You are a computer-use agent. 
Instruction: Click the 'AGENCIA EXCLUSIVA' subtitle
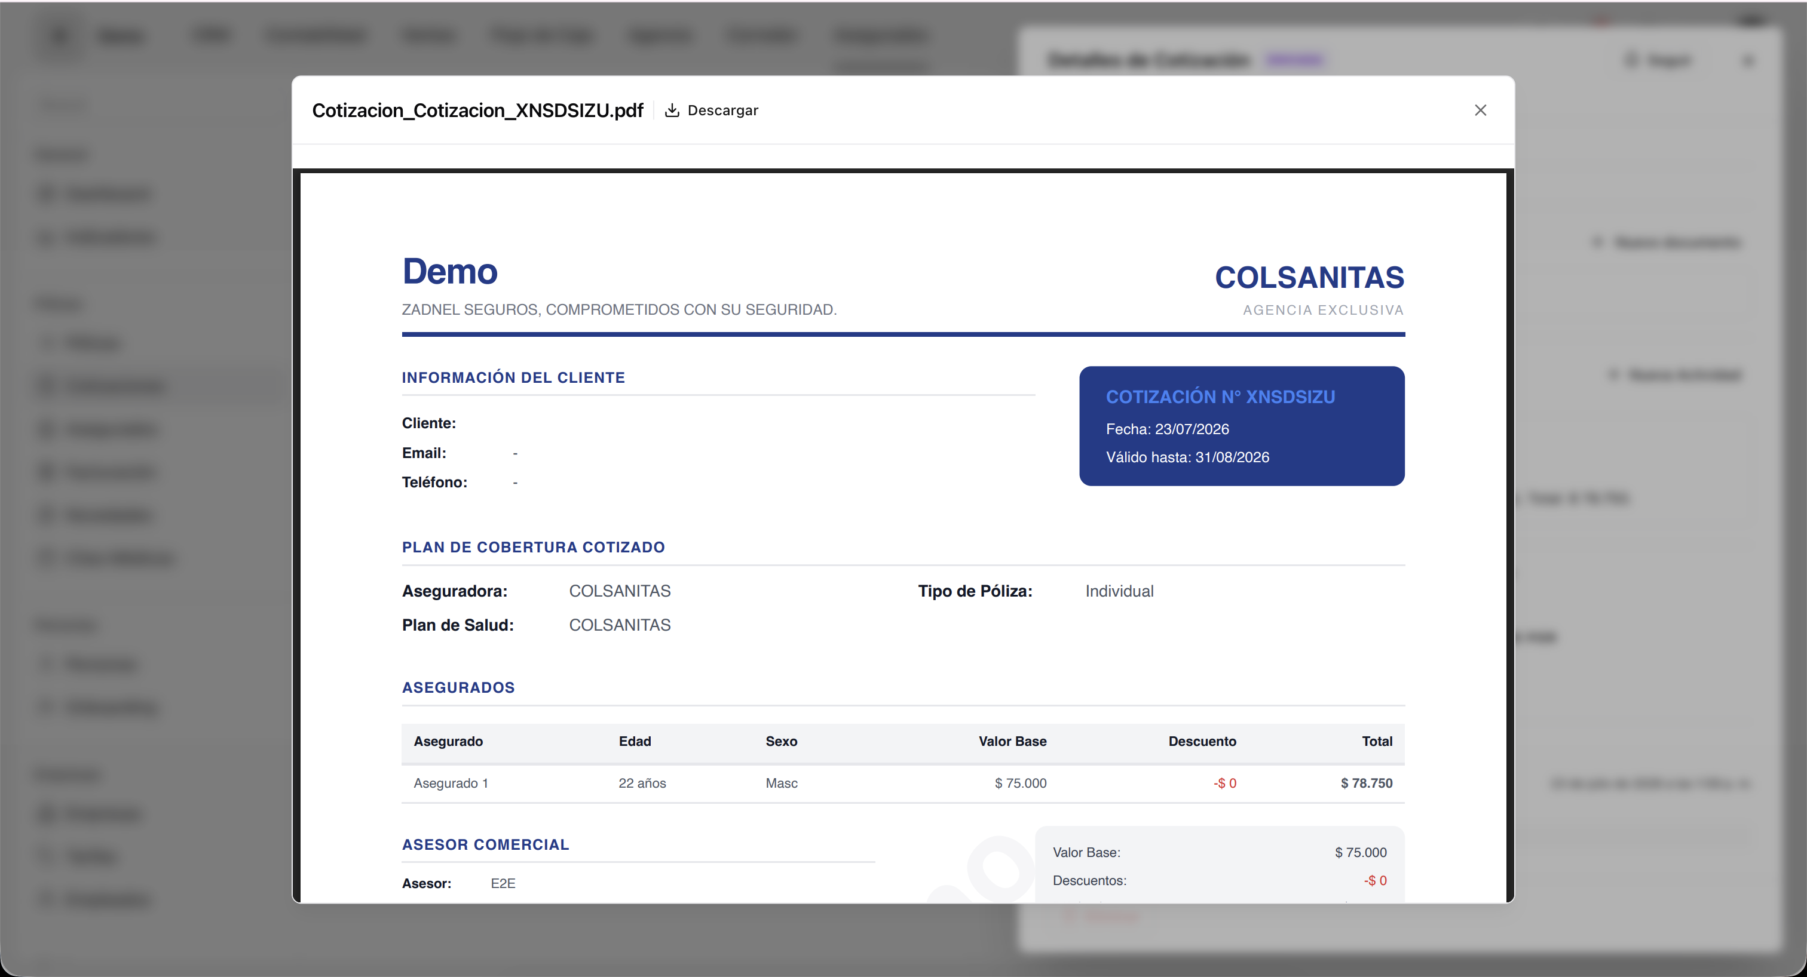1323,310
